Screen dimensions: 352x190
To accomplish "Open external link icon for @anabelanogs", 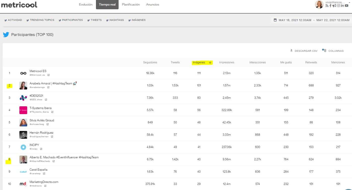I will pos(48,87).
